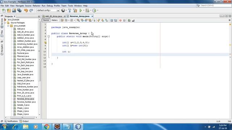Select Palindrome_Number.java in project tree
Viewport: 232px width, 130px height.
click(27, 87)
